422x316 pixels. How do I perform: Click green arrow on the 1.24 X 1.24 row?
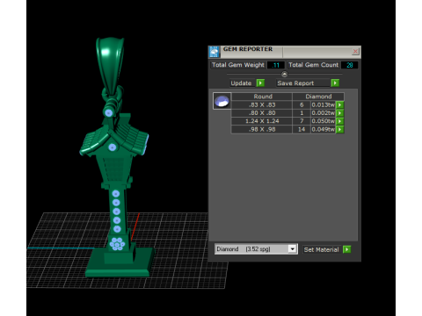[x=339, y=121]
